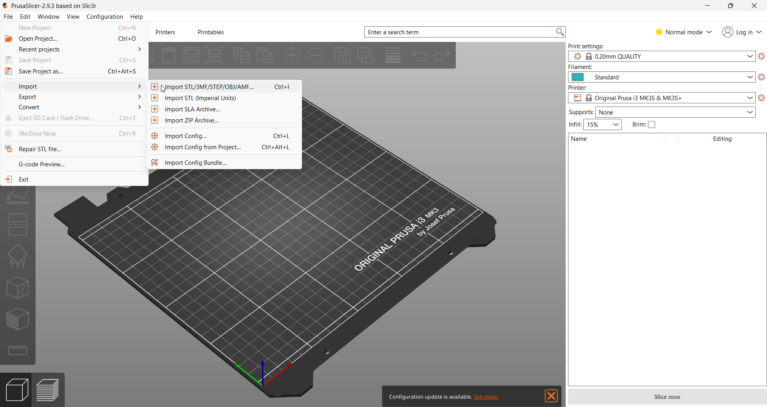Open the Edit menu
767x407 pixels.
pyautogui.click(x=25, y=17)
